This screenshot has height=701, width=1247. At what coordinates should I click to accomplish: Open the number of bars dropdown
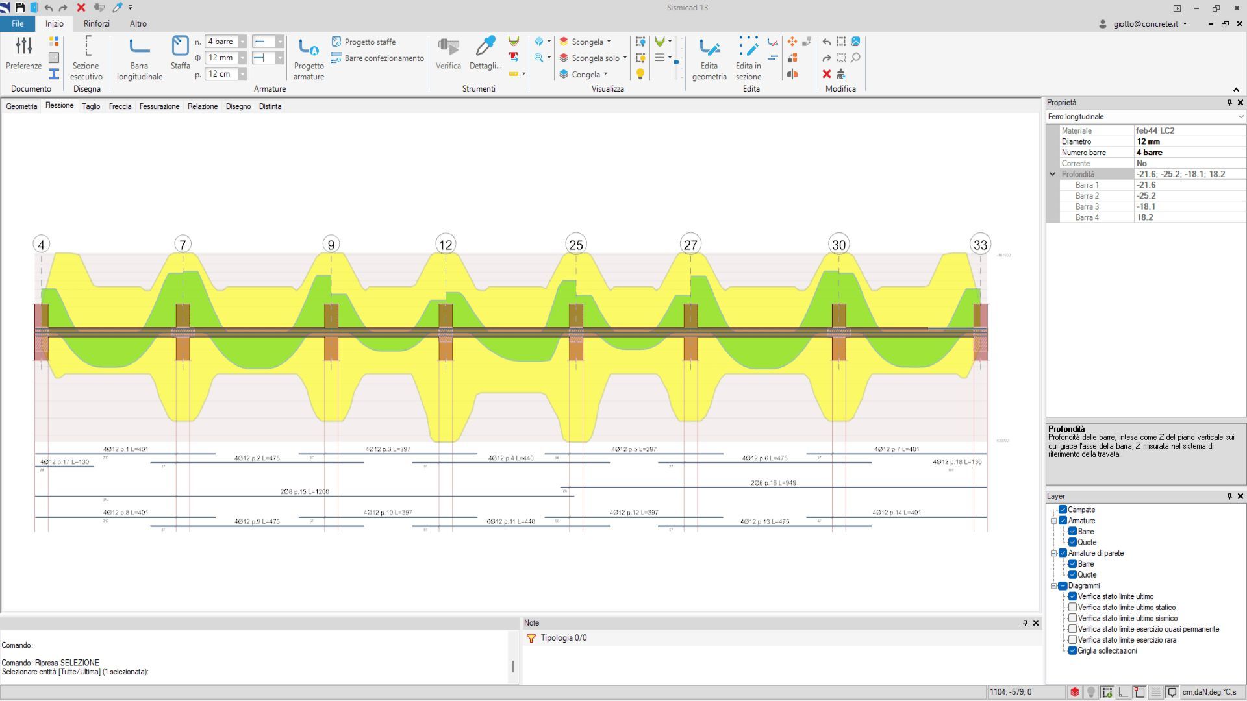[242, 42]
